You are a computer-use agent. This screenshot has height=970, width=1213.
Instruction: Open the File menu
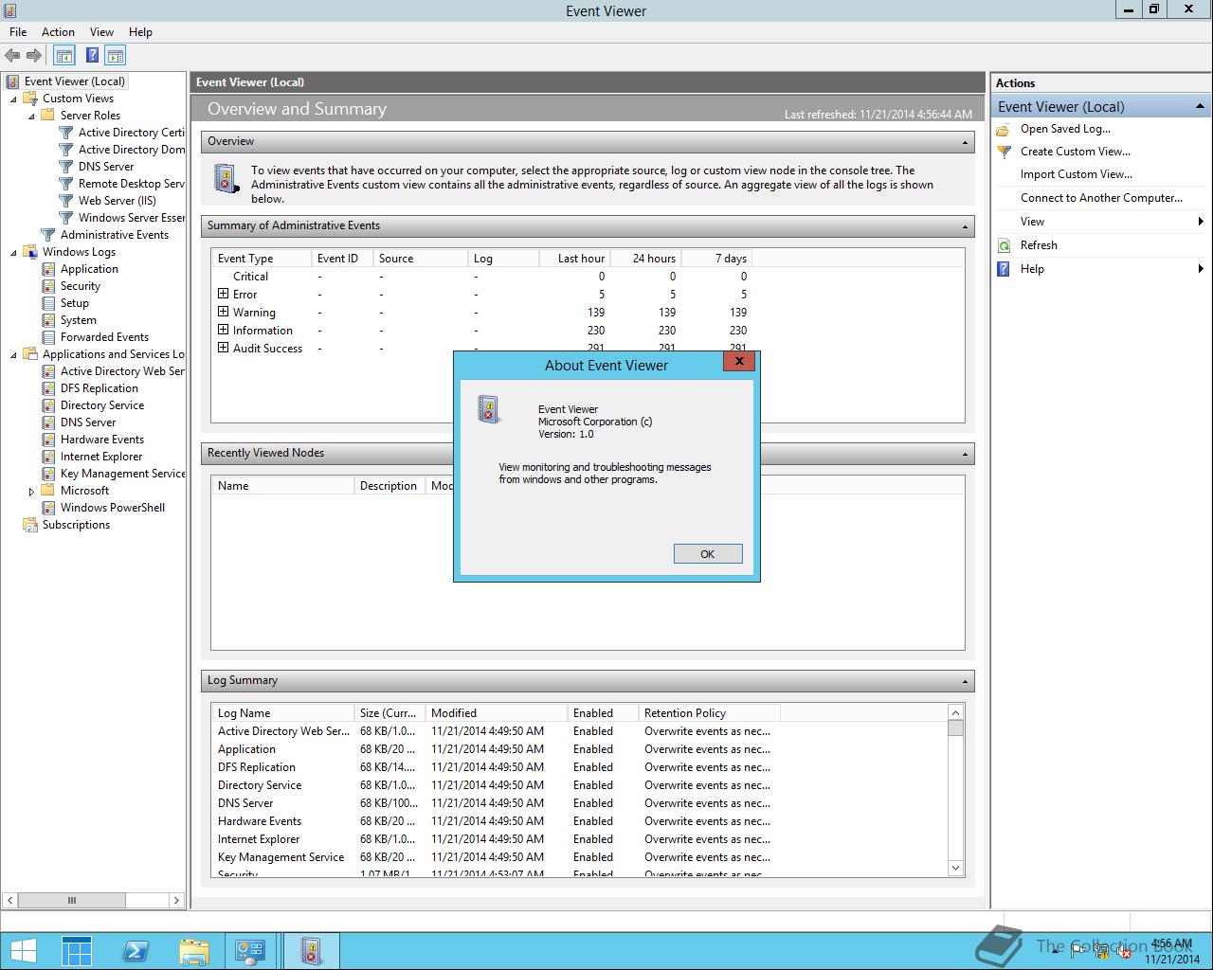18,32
